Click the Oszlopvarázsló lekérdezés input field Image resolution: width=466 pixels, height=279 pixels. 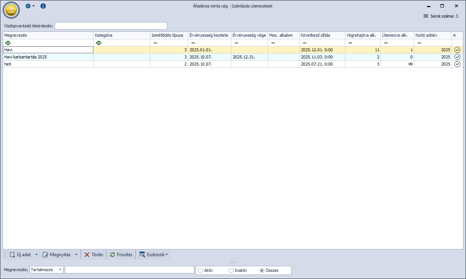[x=111, y=26]
